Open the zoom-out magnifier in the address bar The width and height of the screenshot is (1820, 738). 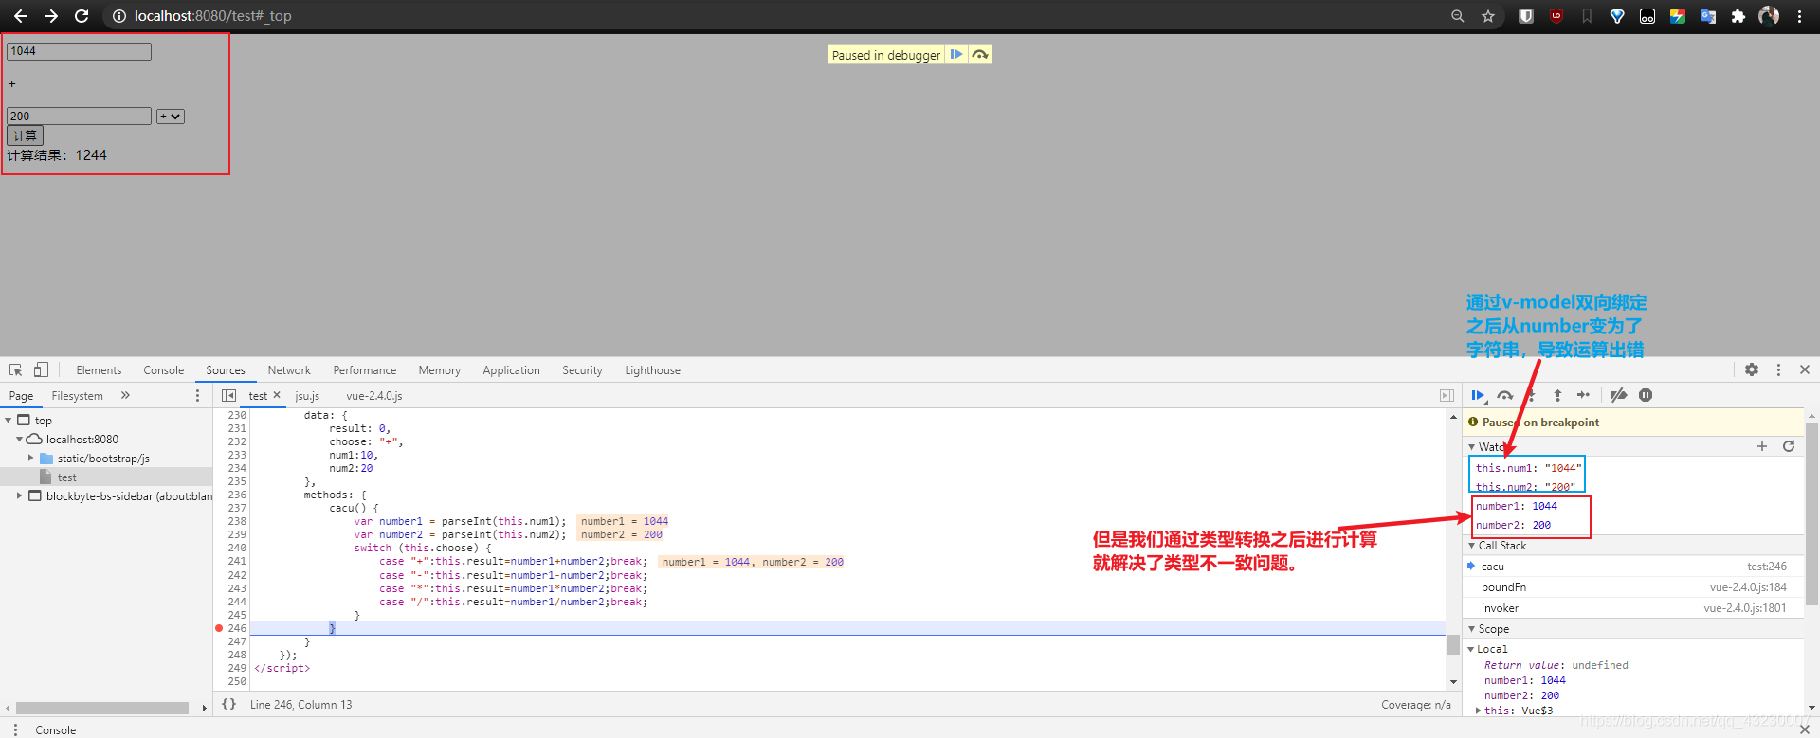(x=1458, y=16)
